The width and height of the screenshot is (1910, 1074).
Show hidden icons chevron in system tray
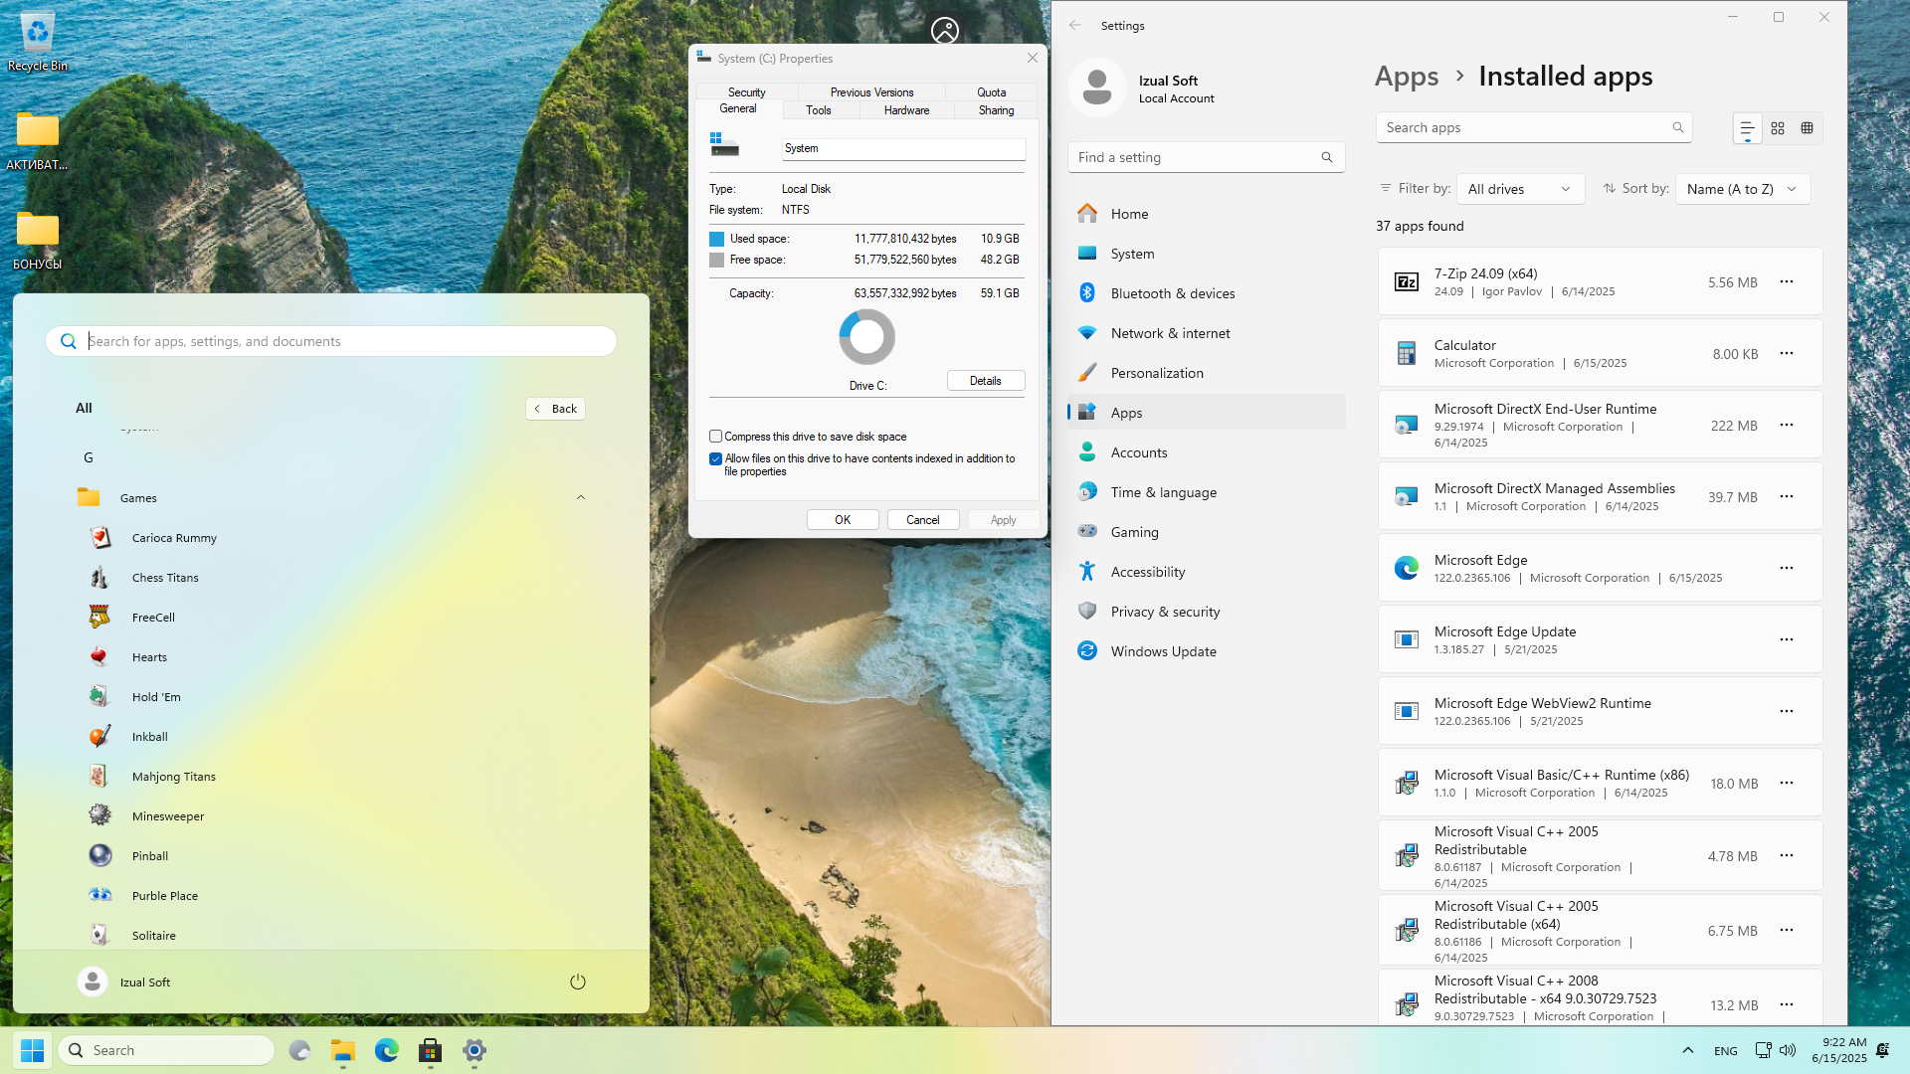(x=1688, y=1050)
